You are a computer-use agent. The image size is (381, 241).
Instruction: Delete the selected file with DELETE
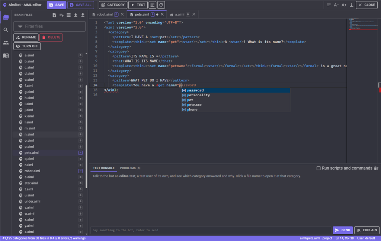(x=51, y=38)
